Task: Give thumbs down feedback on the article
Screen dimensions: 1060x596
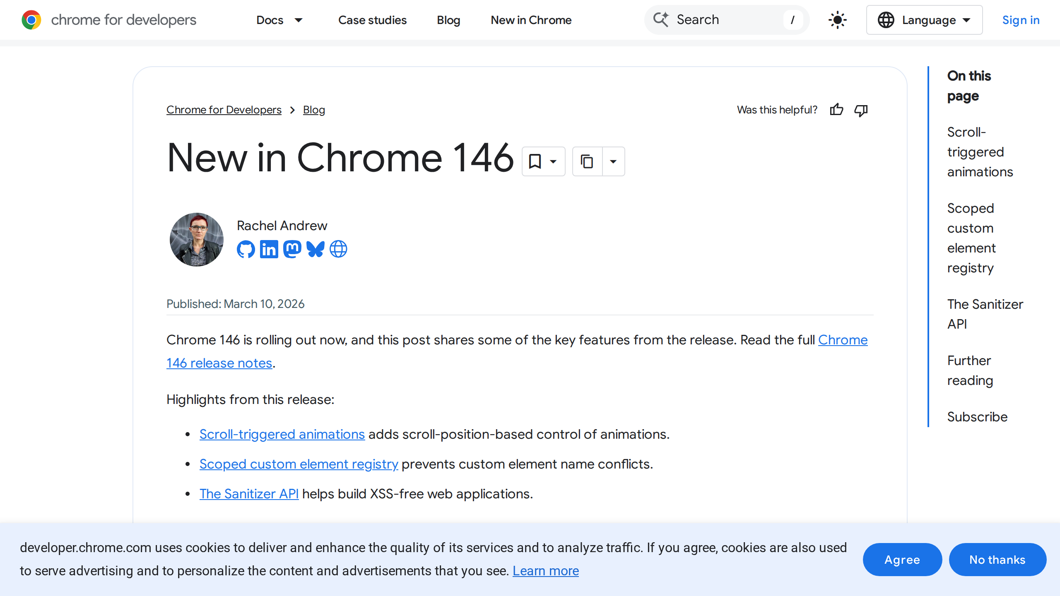Action: [861, 110]
